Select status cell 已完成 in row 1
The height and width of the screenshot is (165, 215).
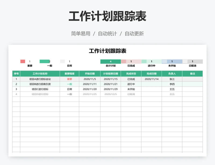(x=131, y=79)
